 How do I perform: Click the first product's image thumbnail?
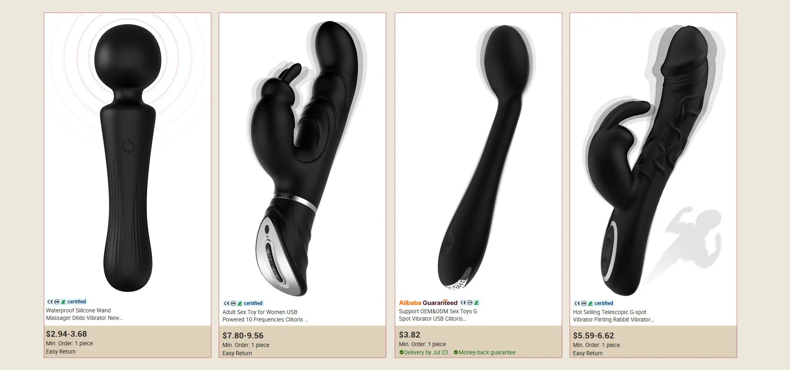pyautogui.click(x=128, y=154)
